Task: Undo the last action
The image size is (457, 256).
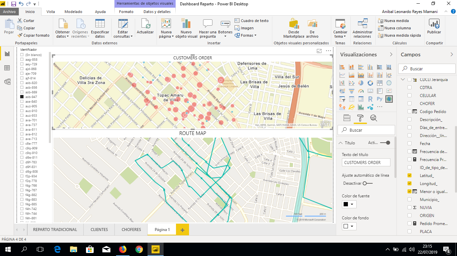Action: 21,4
